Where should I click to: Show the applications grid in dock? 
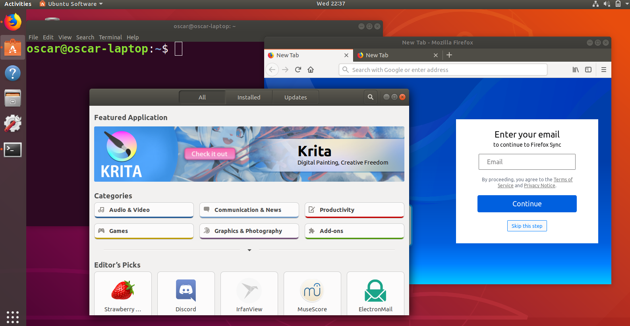click(13, 317)
